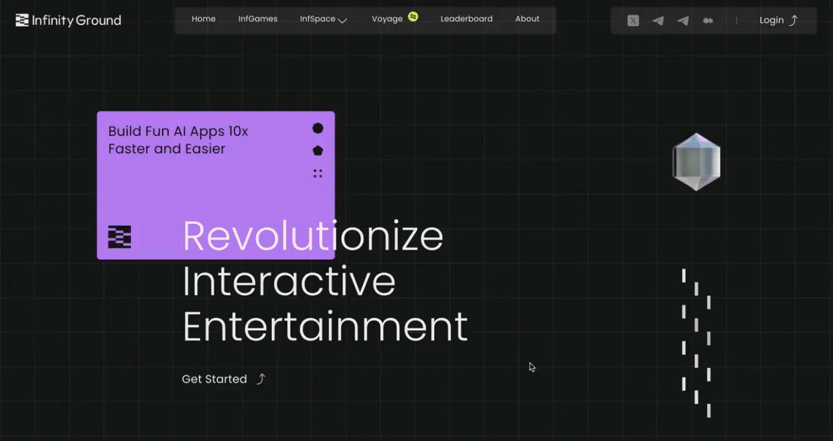The image size is (833, 441).
Task: Click the black circle icon on purple card
Action: [x=318, y=128]
